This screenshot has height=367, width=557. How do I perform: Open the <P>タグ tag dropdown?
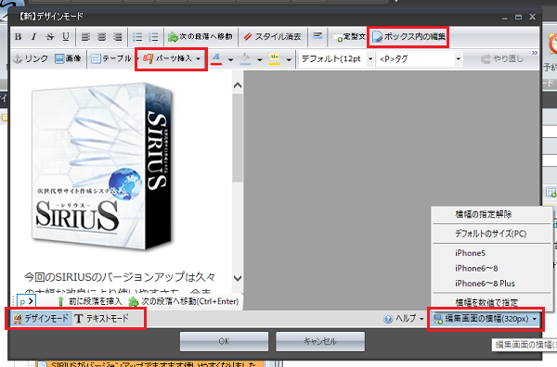[458, 59]
